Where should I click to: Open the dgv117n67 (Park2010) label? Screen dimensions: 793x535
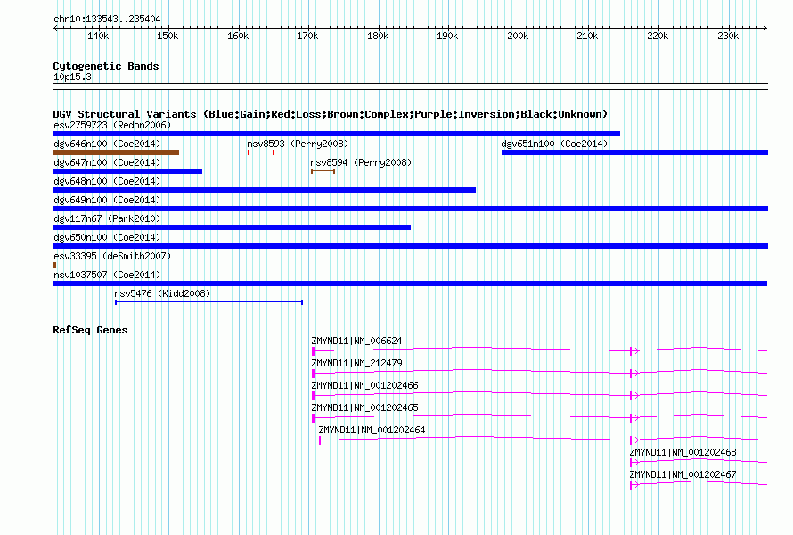pyautogui.click(x=107, y=218)
